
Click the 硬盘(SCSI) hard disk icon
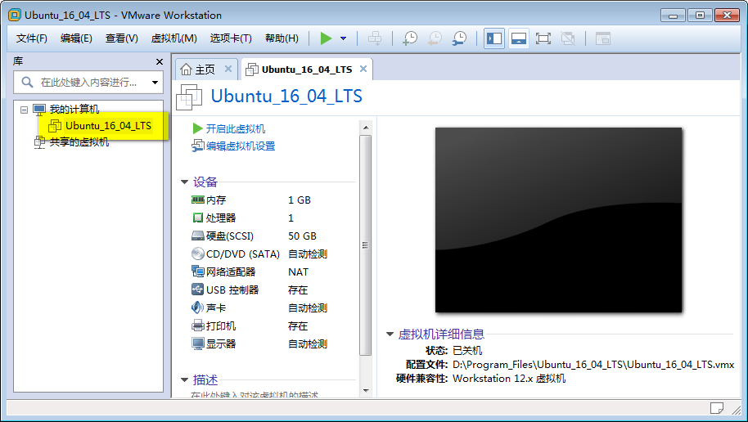pyautogui.click(x=197, y=236)
